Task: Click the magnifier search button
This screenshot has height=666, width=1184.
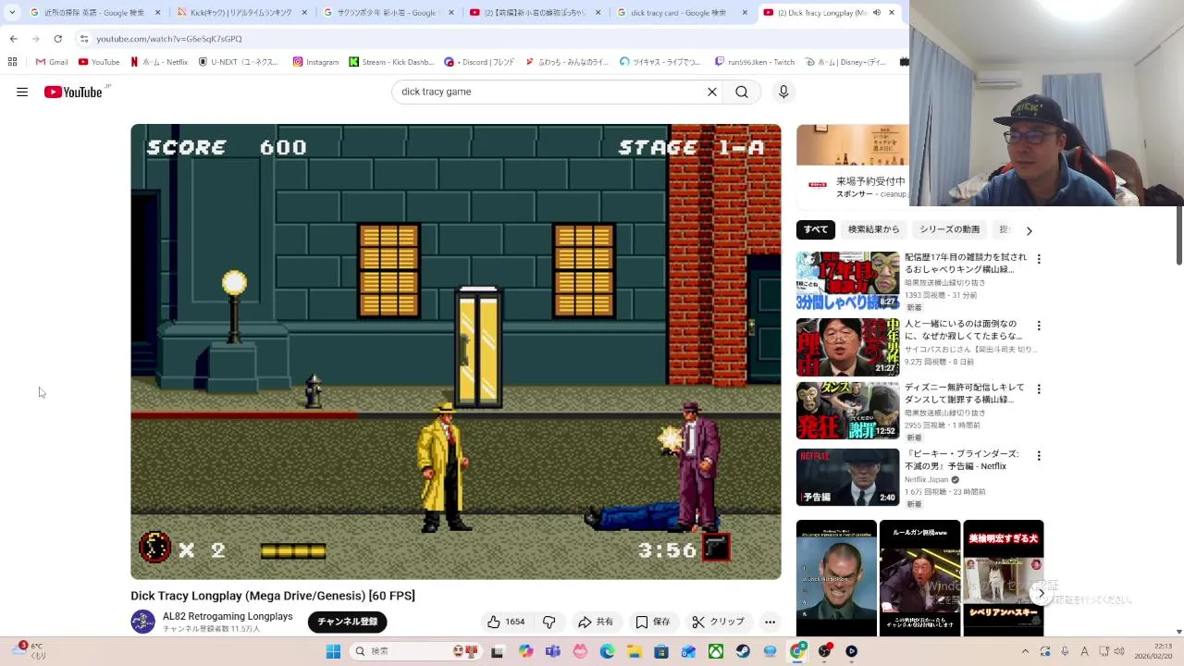Action: (742, 92)
